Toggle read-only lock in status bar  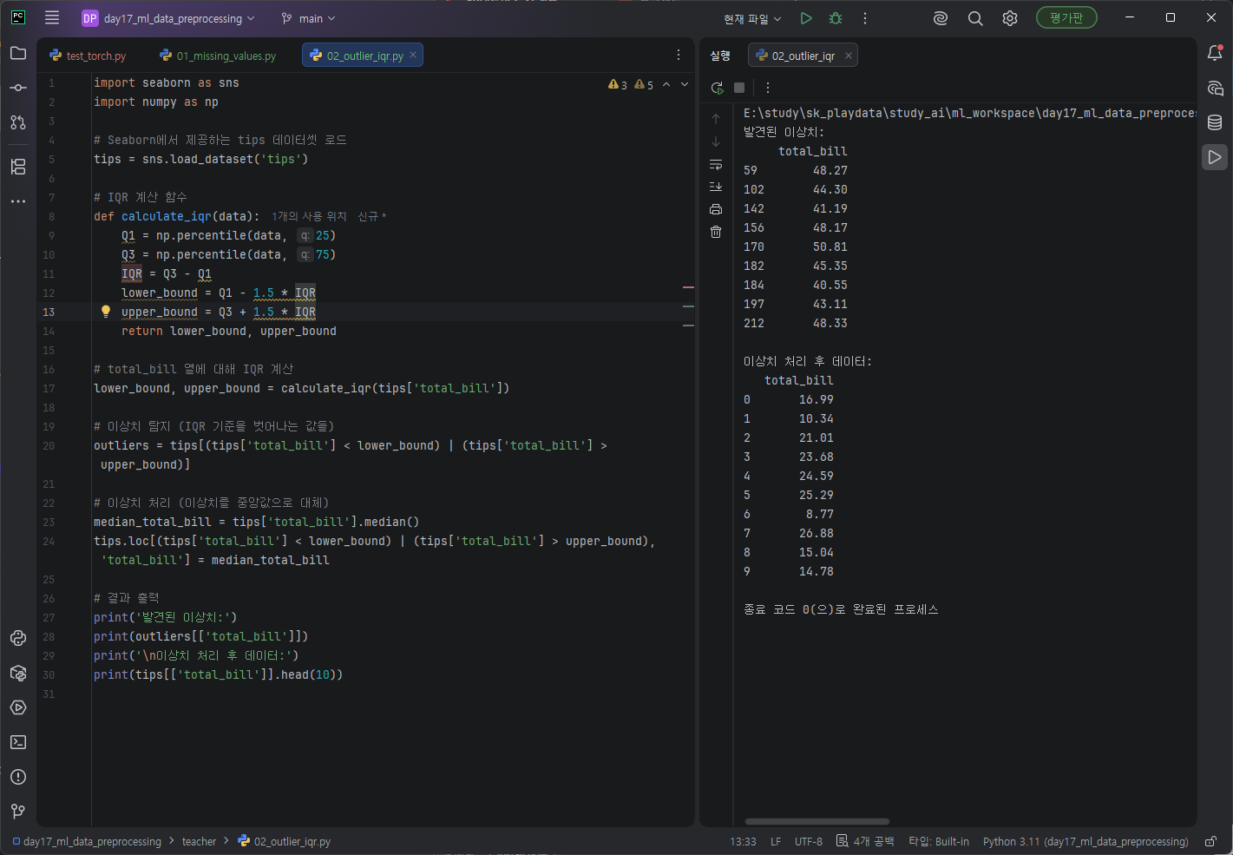tap(1210, 841)
